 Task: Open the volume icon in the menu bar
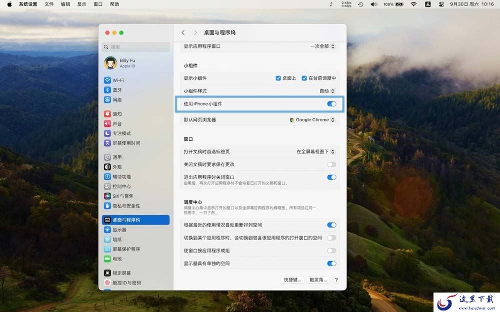pos(373,4)
